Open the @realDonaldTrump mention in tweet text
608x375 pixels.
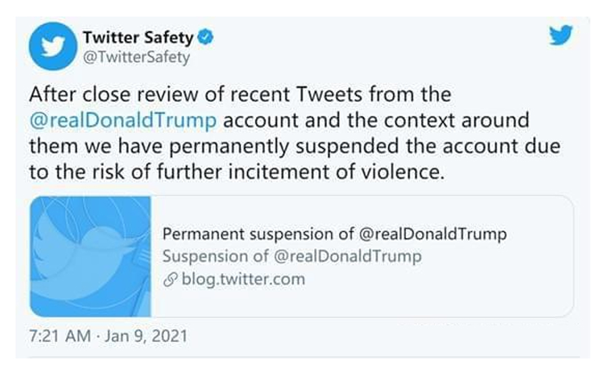pos(124,121)
